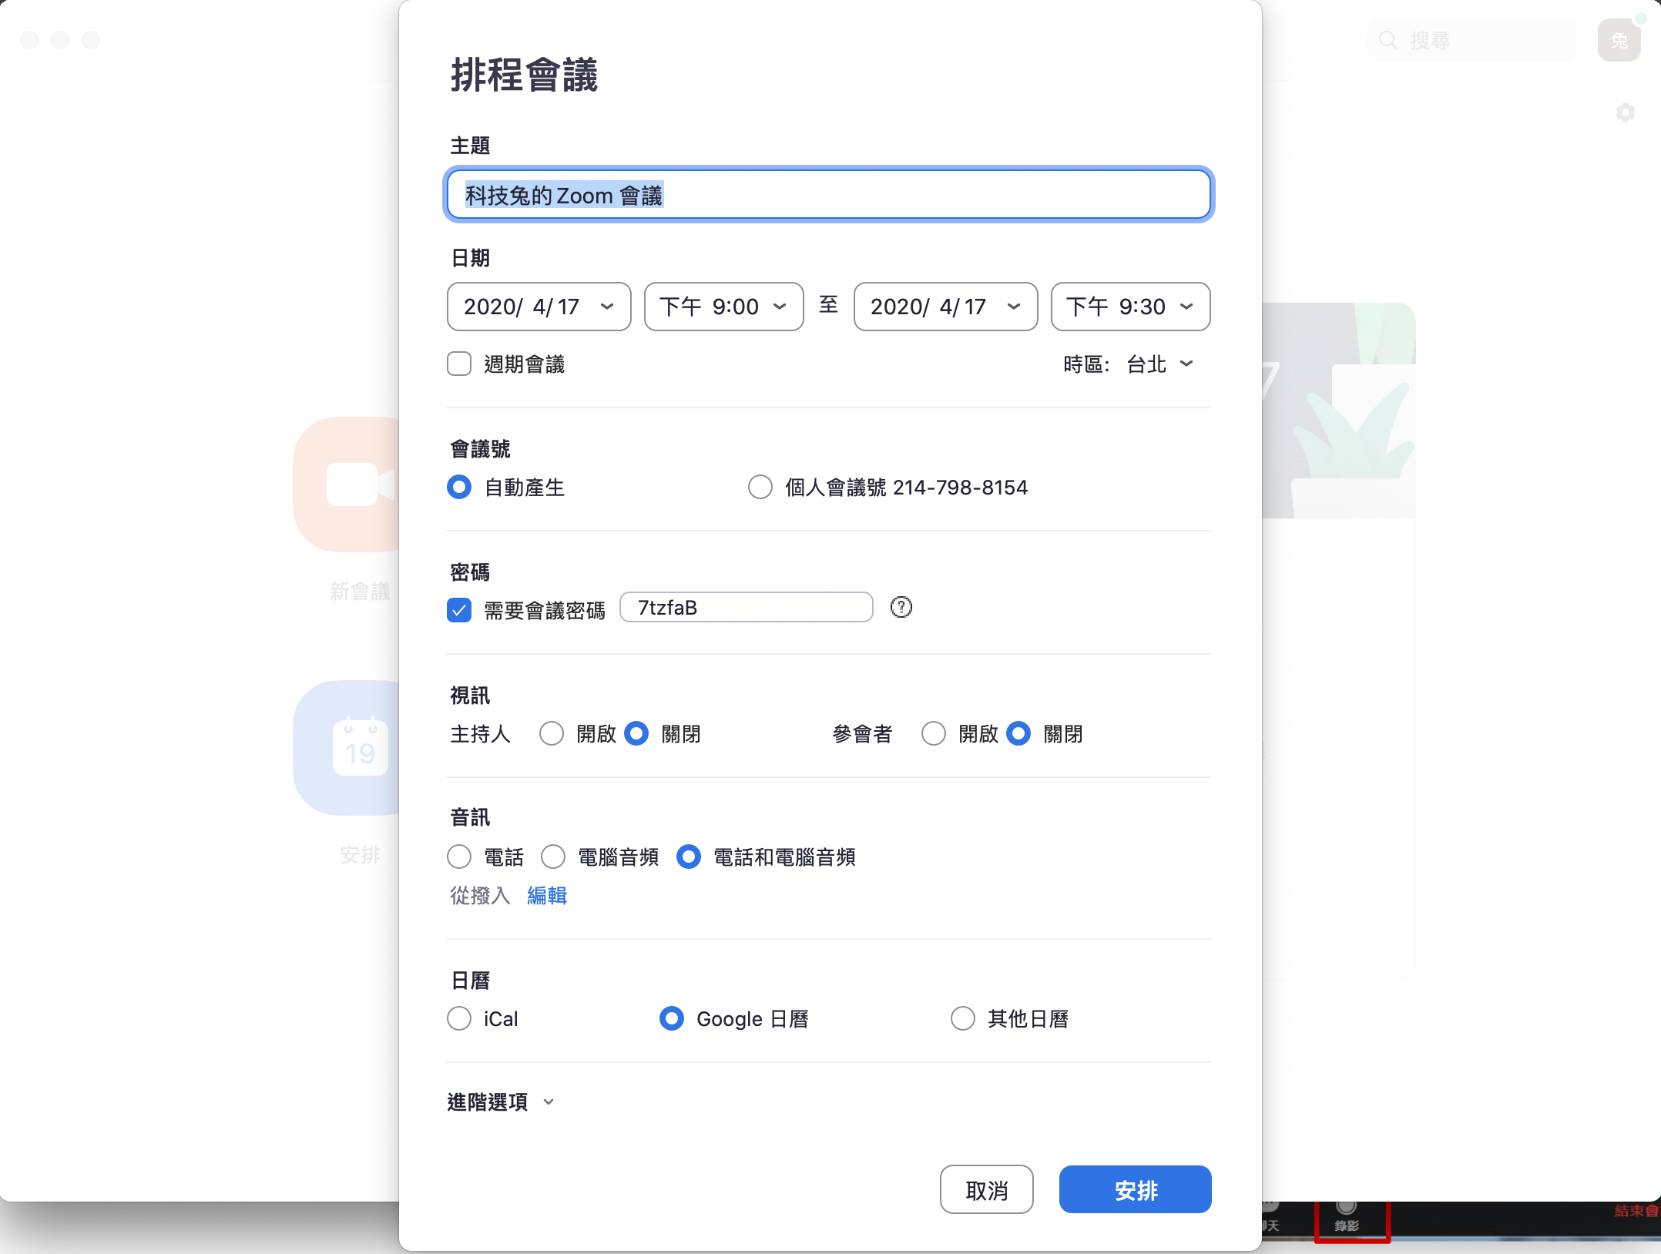Open the start date 2020/4/17 dropdown
Image resolution: width=1661 pixels, height=1254 pixels.
pos(539,307)
